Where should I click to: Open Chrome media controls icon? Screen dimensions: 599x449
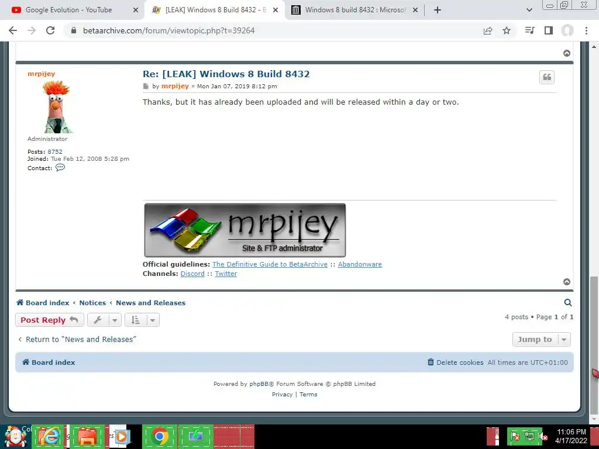pyautogui.click(x=530, y=30)
